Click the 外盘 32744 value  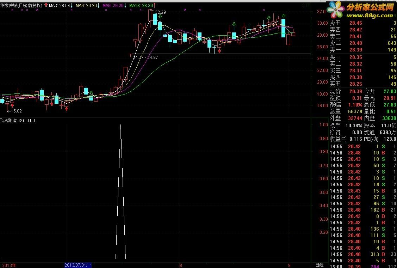[354, 118]
